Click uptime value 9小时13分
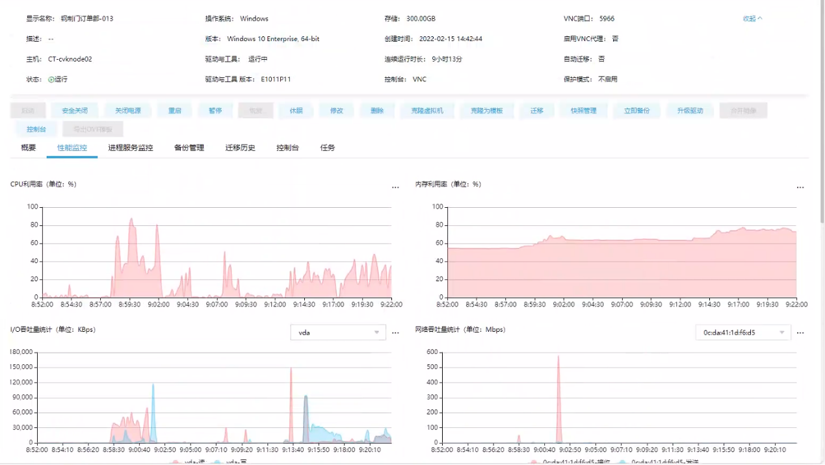825x465 pixels. [x=447, y=59]
